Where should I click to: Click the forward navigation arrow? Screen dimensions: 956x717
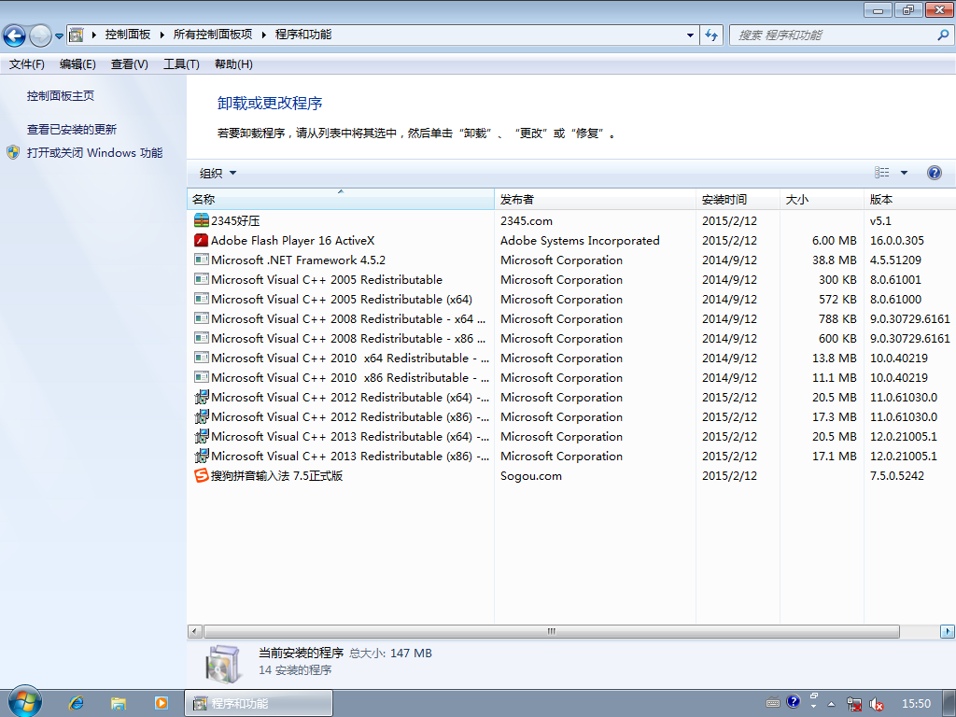[x=40, y=35]
